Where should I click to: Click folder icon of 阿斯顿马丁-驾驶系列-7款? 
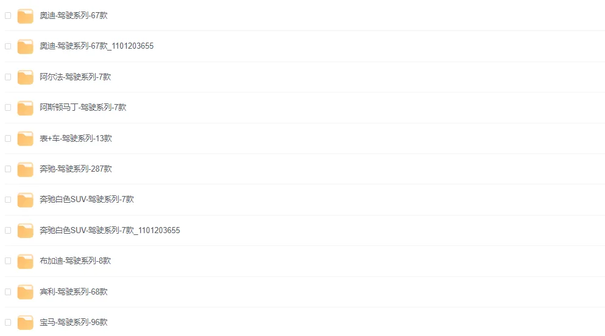(25, 108)
